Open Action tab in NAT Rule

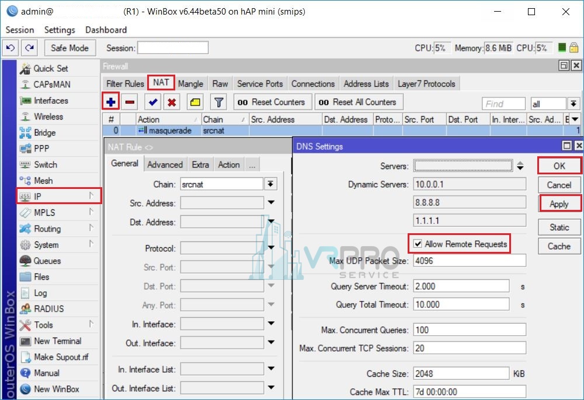[x=229, y=164]
